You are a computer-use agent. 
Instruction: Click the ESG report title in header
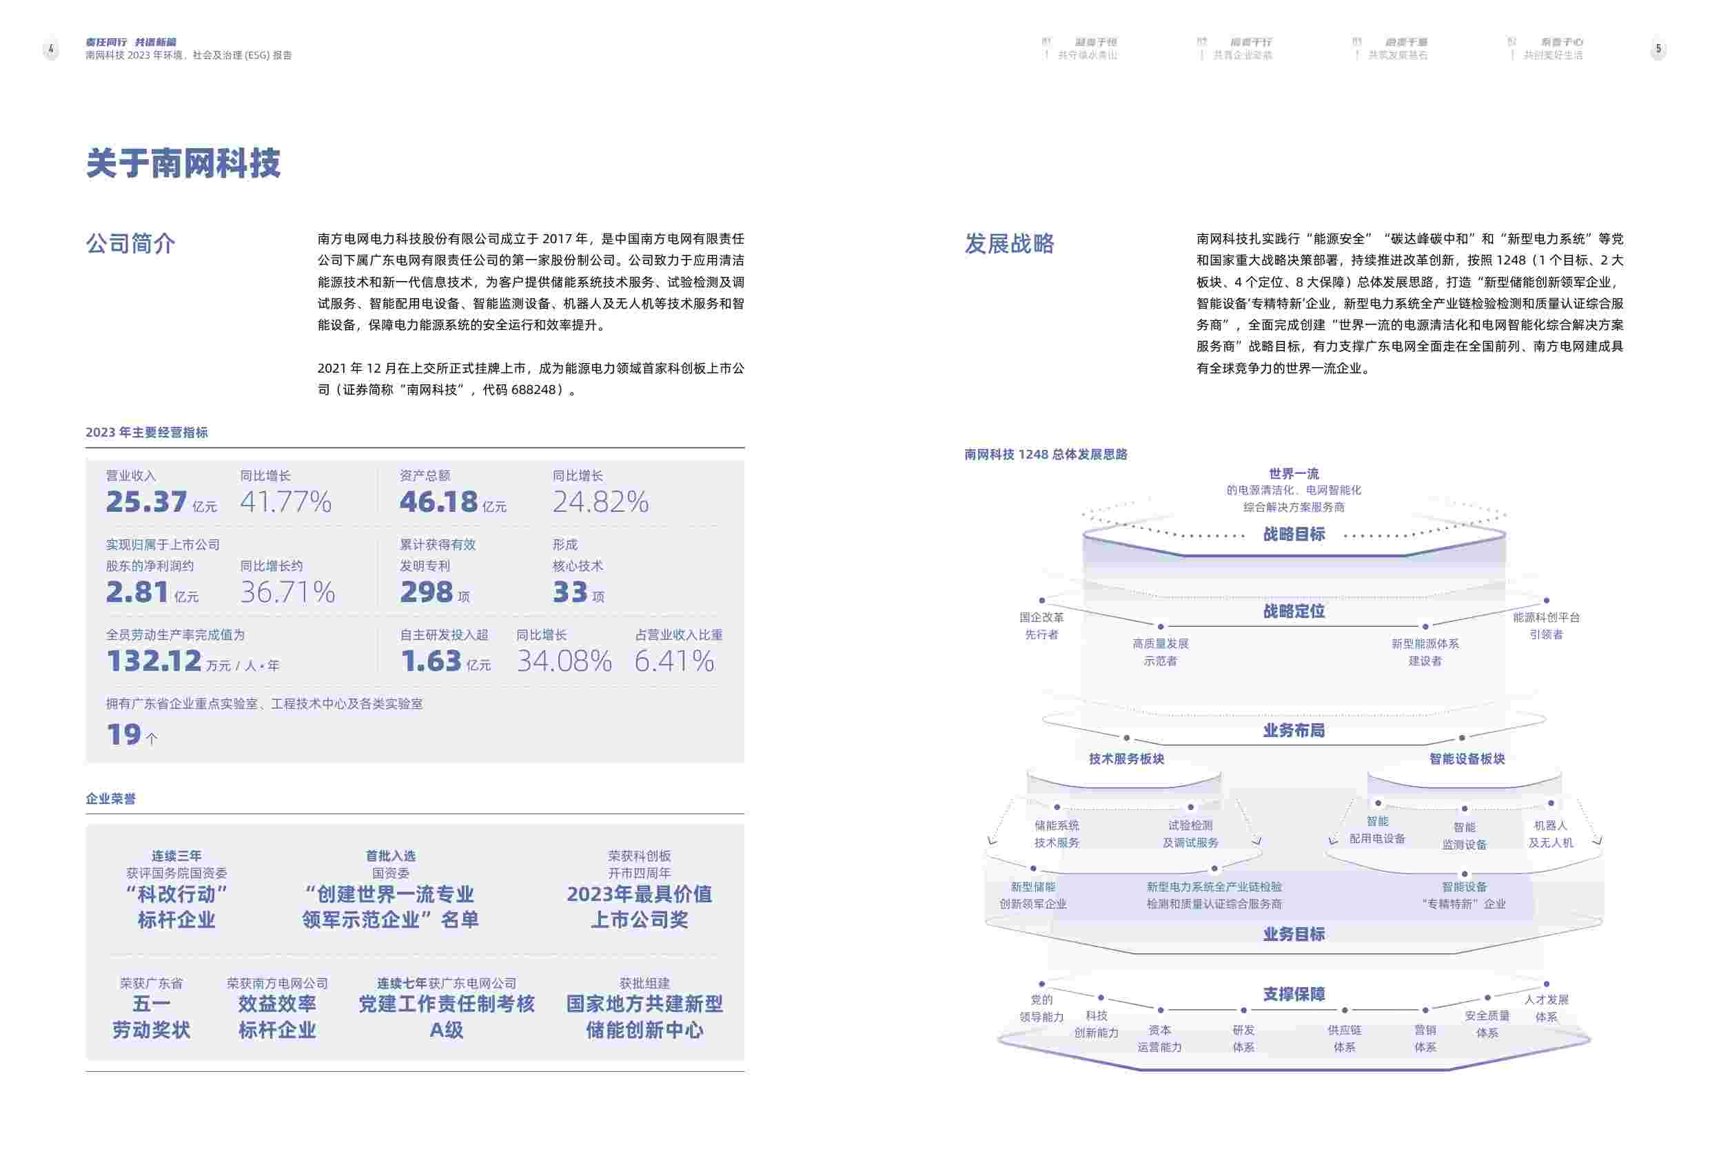pyautogui.click(x=188, y=55)
